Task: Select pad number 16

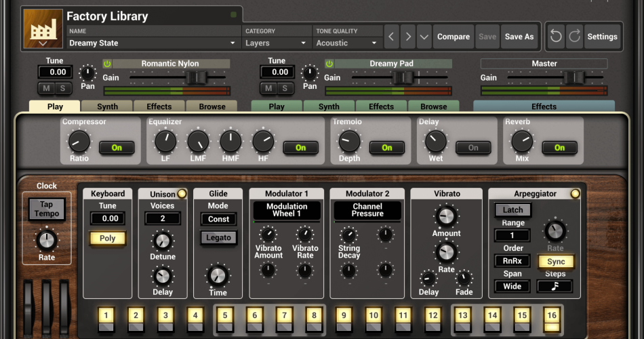Action: (552, 315)
